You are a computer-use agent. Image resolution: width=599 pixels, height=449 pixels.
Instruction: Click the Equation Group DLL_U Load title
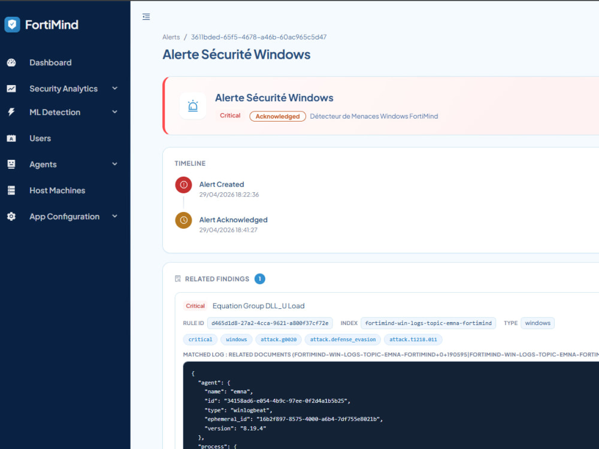tap(258, 306)
